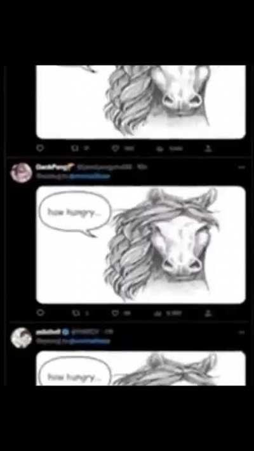The image size is (254, 451).
Task: Reply to the topmost partially visible tweet
Action: [x=40, y=148]
